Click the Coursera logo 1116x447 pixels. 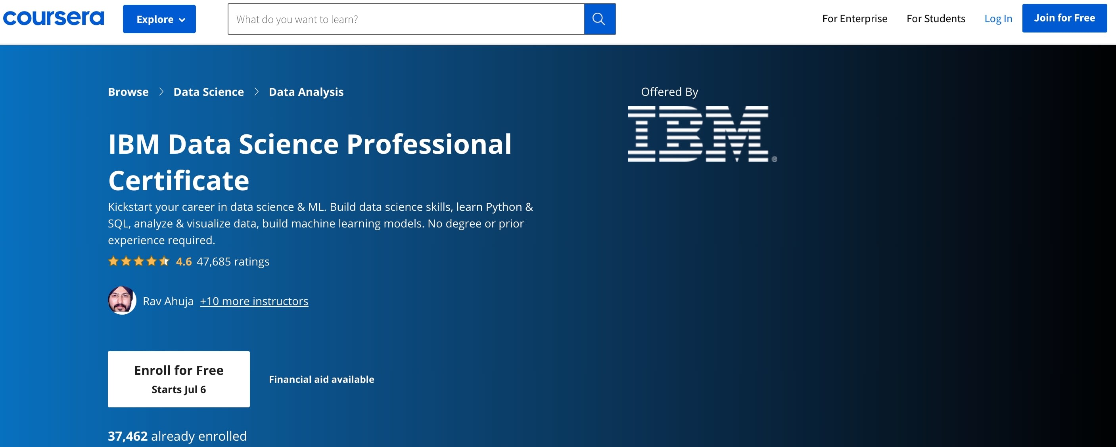click(53, 18)
